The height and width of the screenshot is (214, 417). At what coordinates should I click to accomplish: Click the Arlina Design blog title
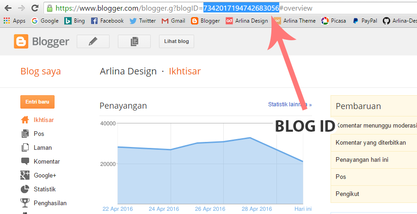(128, 71)
